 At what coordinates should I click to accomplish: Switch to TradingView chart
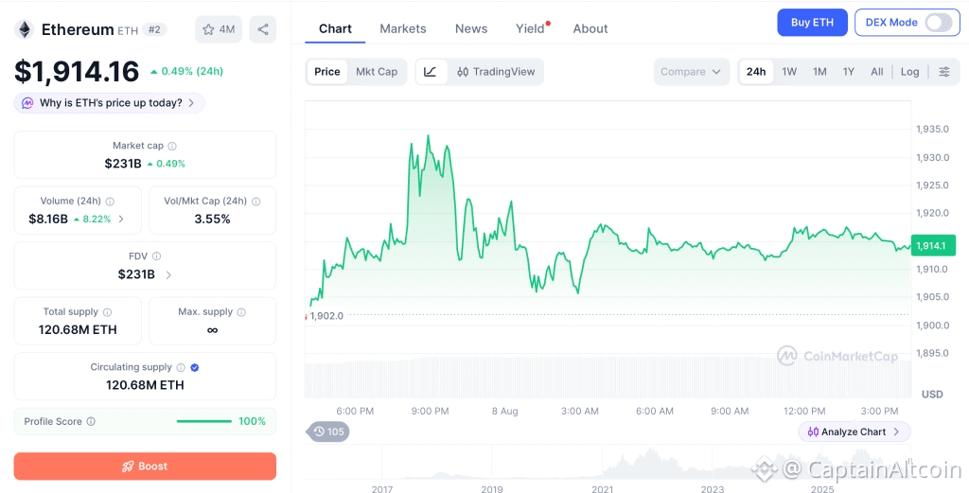click(x=496, y=72)
